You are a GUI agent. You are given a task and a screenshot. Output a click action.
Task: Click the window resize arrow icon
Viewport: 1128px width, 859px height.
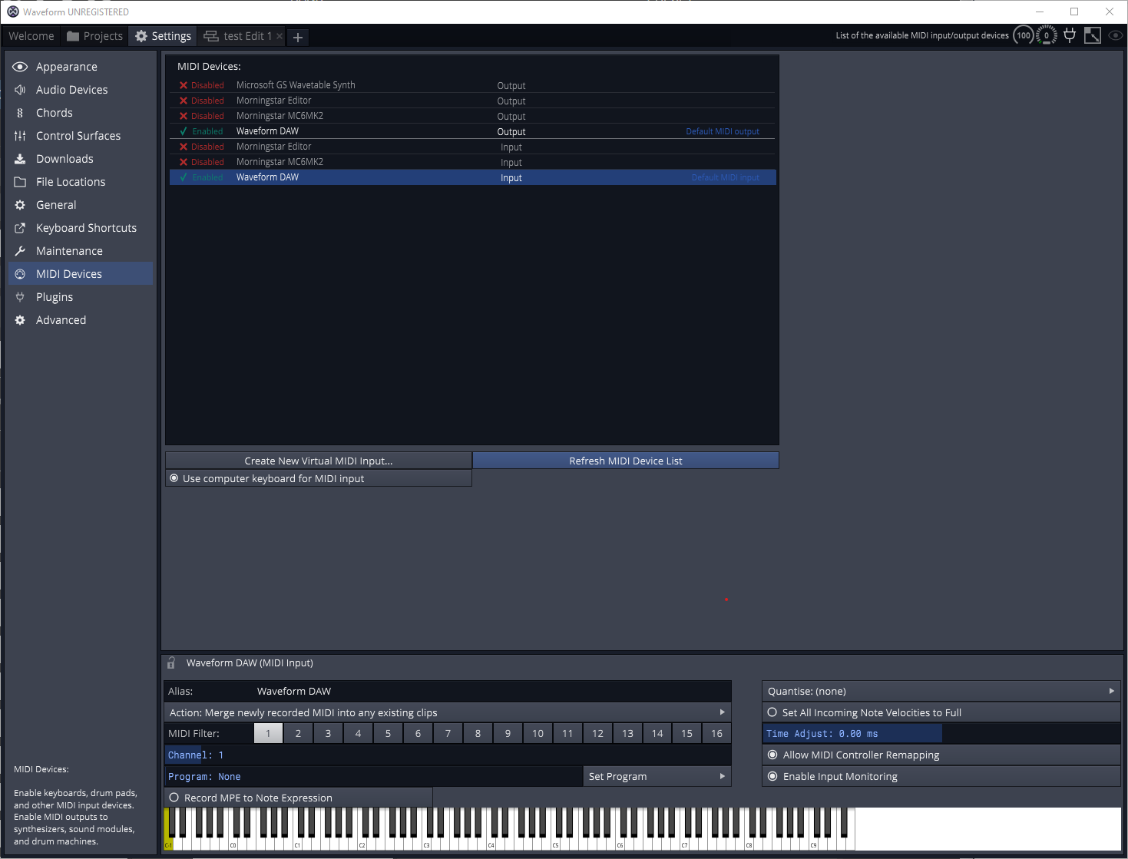pyautogui.click(x=1092, y=35)
